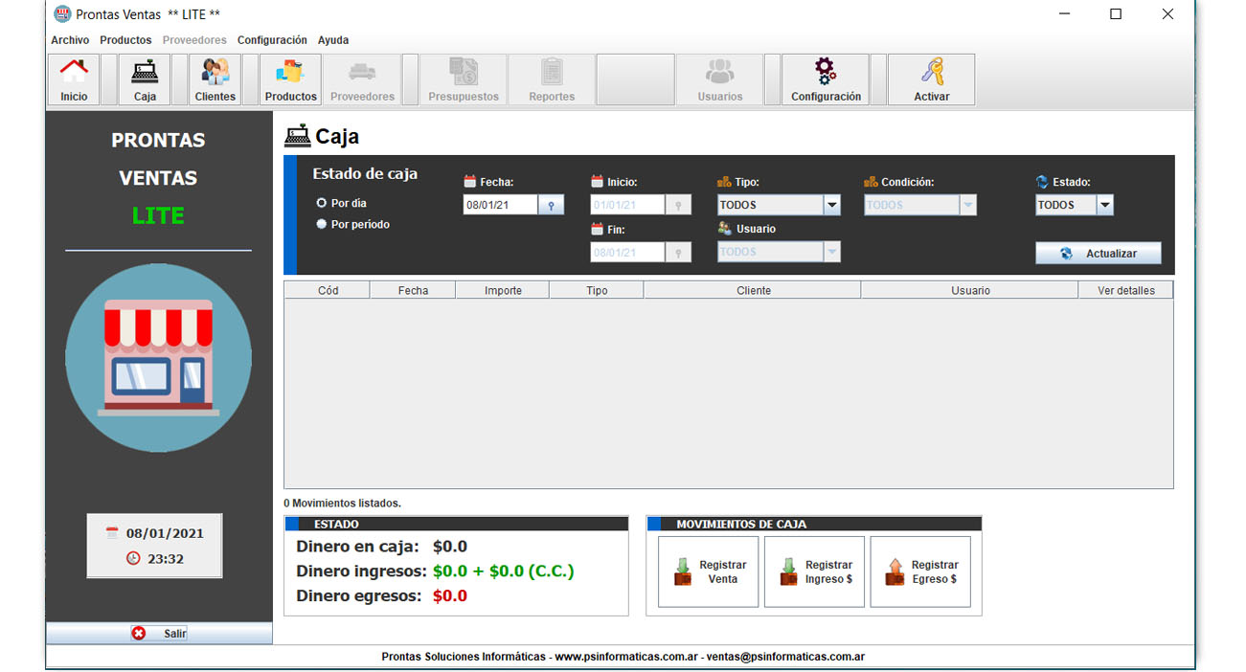
Task: Click the sidebar date 08/01/2021
Action: [x=165, y=534]
